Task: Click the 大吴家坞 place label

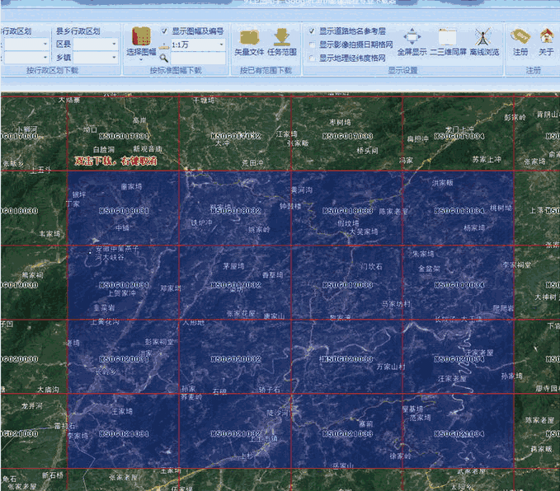Action: point(363,232)
